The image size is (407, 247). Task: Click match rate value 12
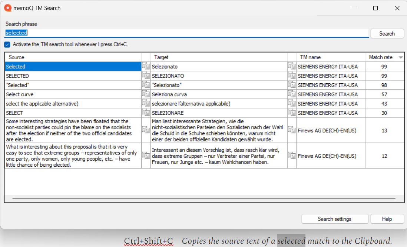384,156
